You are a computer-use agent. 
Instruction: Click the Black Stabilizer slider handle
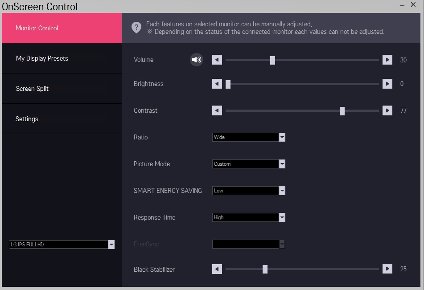coord(265,269)
